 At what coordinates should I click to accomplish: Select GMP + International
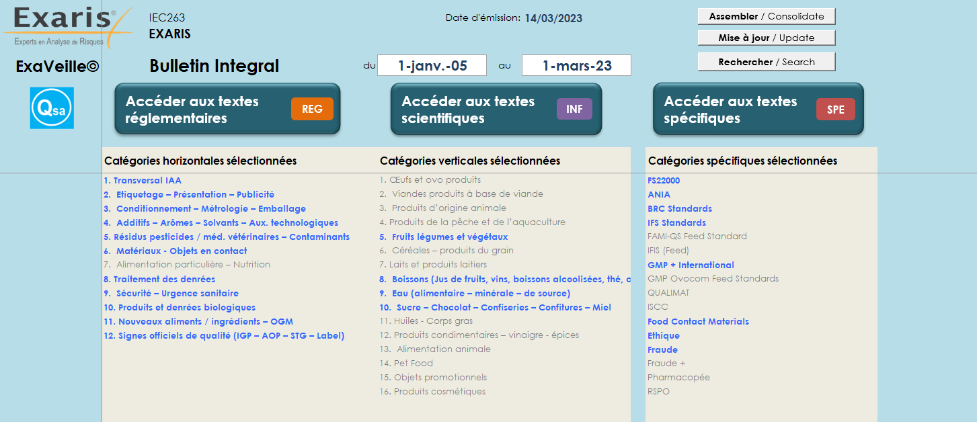[691, 265]
